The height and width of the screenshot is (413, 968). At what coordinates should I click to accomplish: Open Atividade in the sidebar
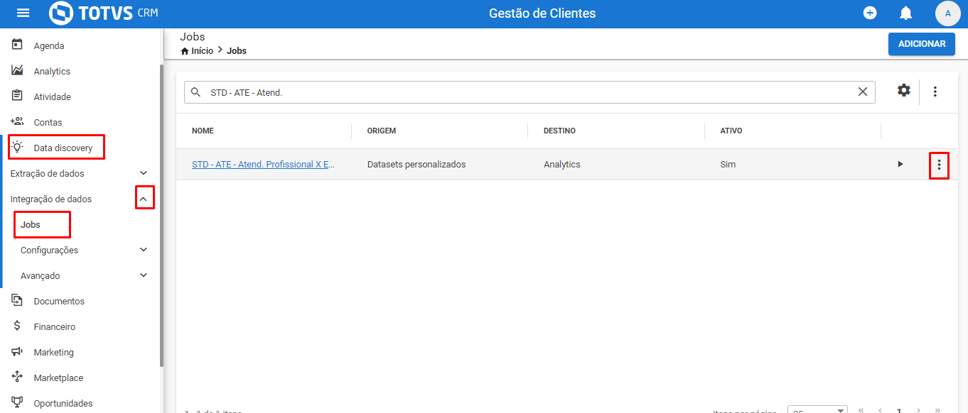(x=53, y=97)
